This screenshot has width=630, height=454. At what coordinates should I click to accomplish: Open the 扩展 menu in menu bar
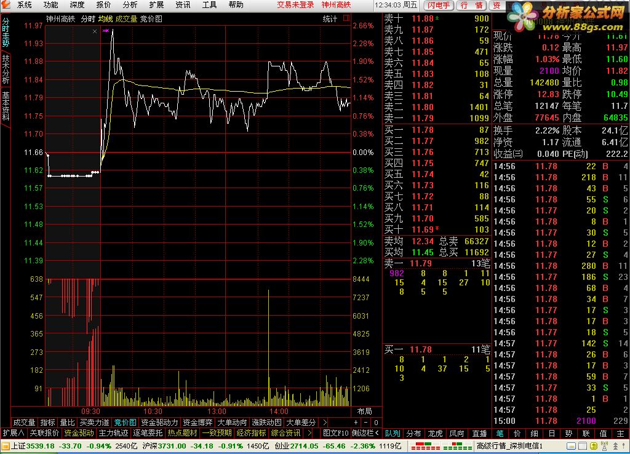click(x=156, y=5)
